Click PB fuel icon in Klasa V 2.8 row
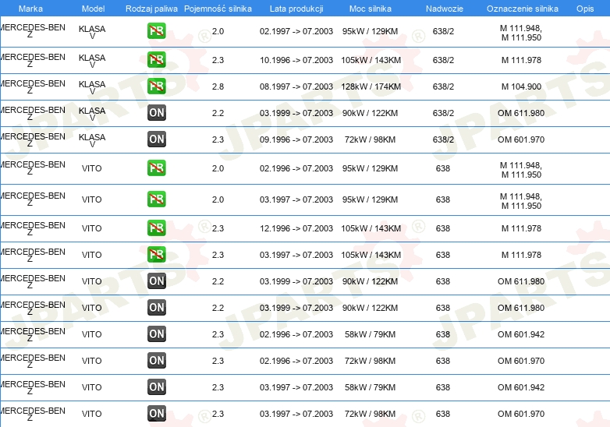The width and height of the screenshot is (610, 427). (x=157, y=86)
